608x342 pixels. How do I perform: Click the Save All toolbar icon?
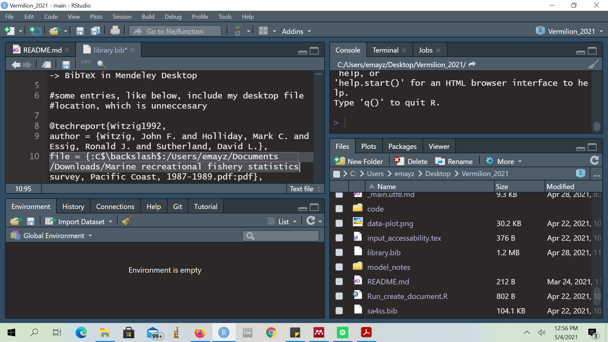tap(95, 31)
